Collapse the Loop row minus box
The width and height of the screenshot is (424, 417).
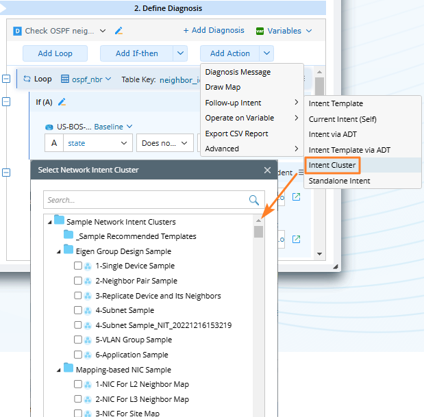coord(6,79)
